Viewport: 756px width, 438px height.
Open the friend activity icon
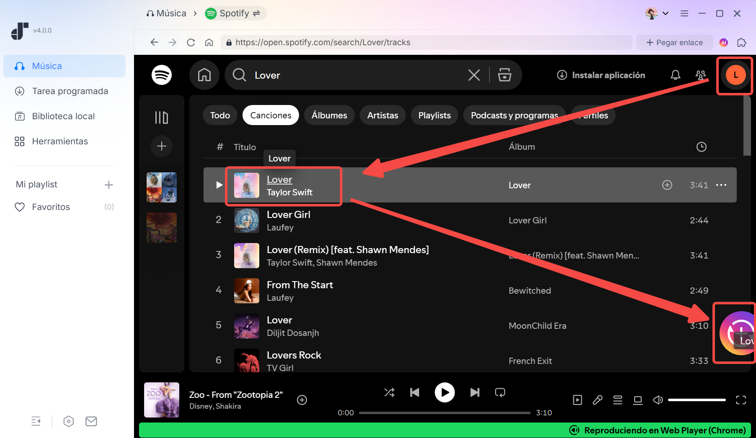pos(700,75)
